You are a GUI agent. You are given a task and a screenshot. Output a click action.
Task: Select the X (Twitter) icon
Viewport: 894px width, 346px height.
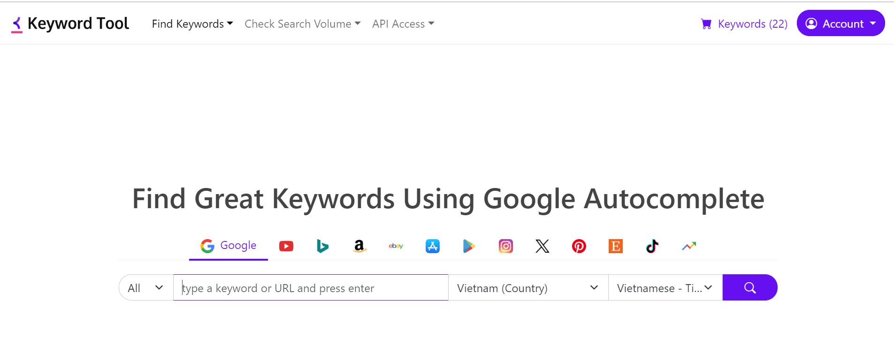coord(542,246)
